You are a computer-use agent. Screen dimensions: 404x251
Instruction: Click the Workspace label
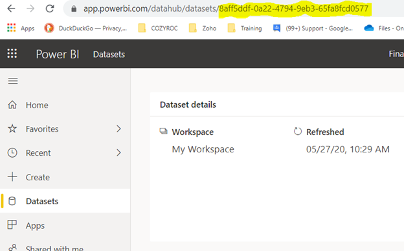point(193,132)
